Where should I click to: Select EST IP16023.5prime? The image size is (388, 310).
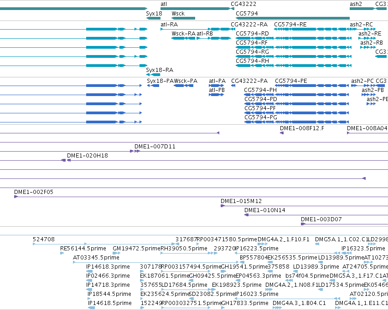[256, 294]
